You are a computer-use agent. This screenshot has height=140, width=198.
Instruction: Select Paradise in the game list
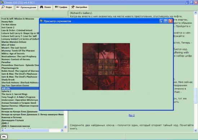click(6, 62)
